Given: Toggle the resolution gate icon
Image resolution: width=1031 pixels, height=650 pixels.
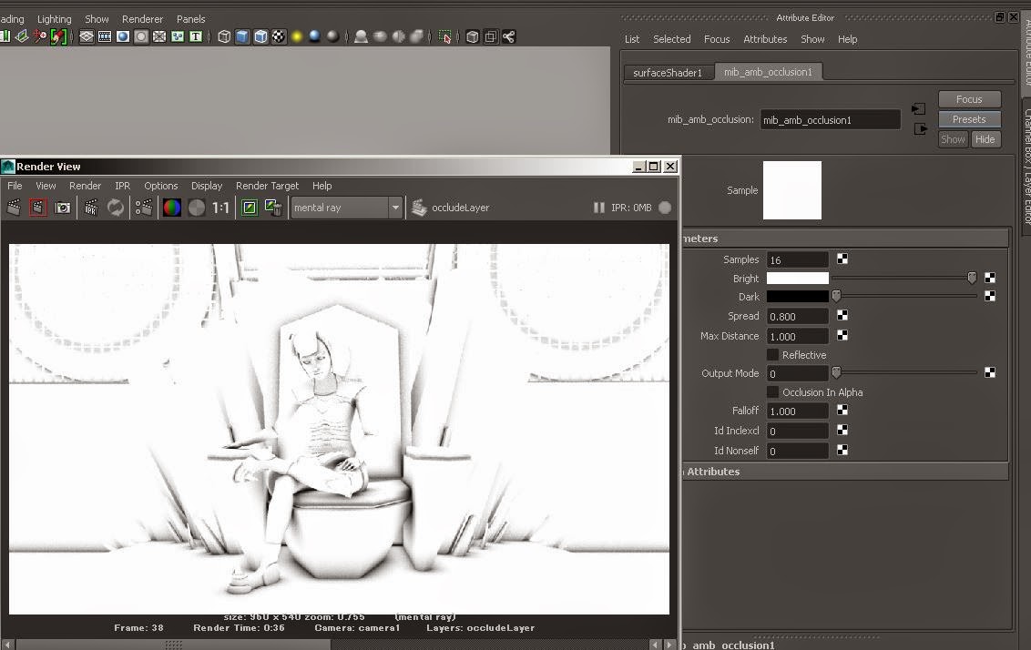Looking at the screenshot, I should (x=123, y=36).
